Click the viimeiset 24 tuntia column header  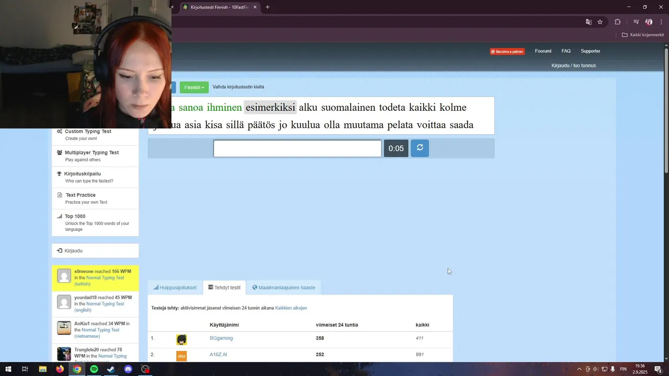(337, 325)
